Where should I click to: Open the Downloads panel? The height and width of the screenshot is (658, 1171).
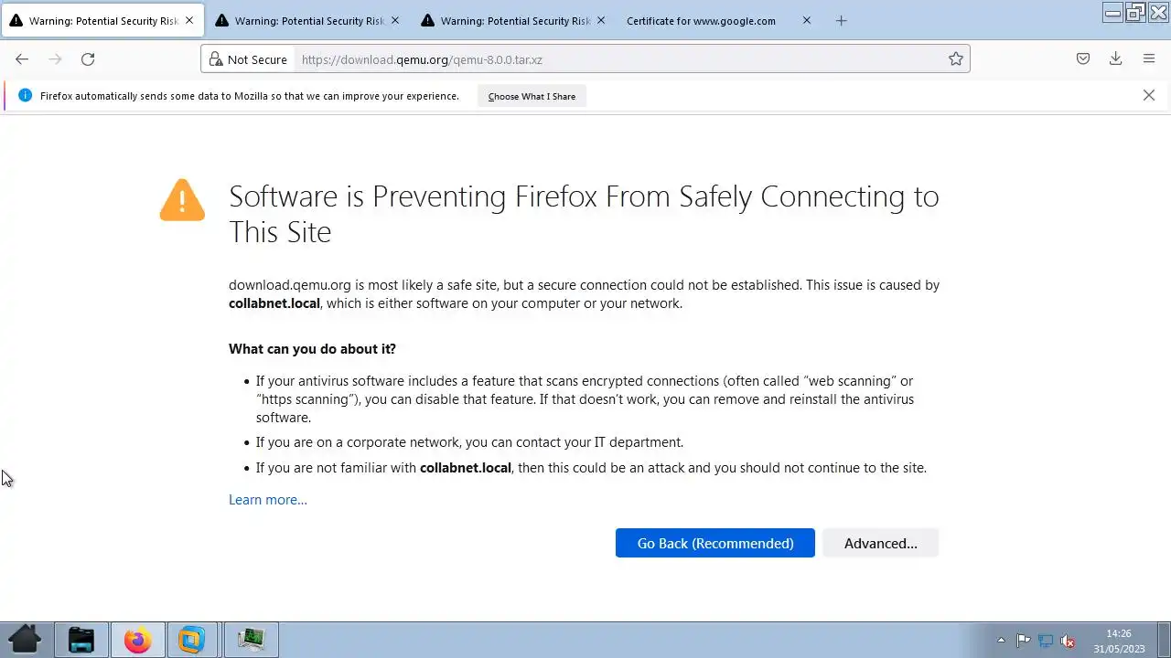click(x=1115, y=59)
